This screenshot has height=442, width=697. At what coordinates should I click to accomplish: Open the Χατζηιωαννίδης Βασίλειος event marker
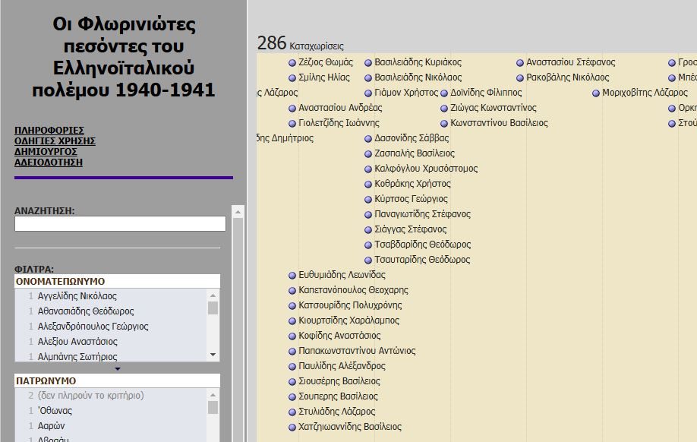coord(292,428)
